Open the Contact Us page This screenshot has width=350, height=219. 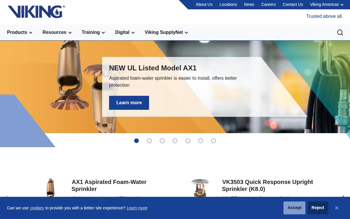point(293,4)
